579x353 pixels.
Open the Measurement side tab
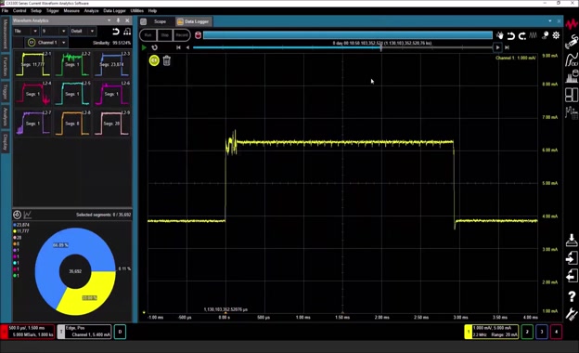[6, 34]
